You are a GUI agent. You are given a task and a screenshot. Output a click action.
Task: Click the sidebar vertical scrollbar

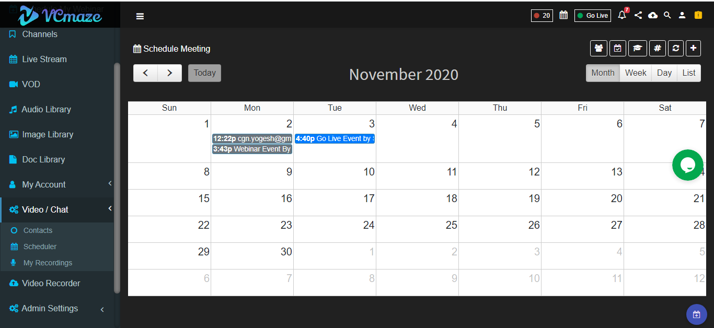coord(117,178)
